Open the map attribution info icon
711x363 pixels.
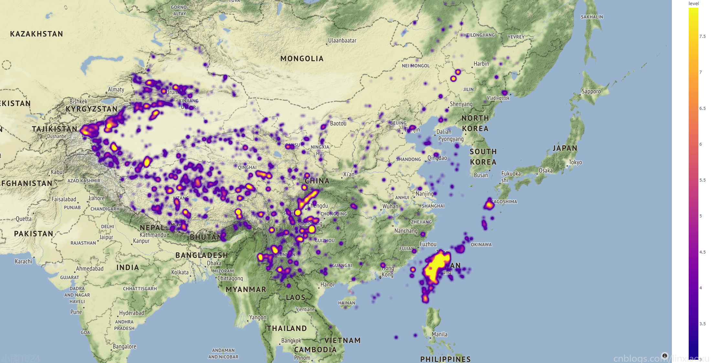[x=664, y=356]
